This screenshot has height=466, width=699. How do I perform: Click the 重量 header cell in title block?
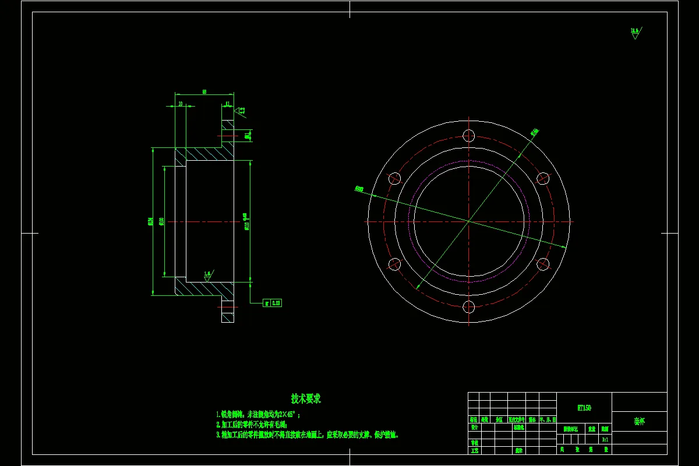(592, 428)
